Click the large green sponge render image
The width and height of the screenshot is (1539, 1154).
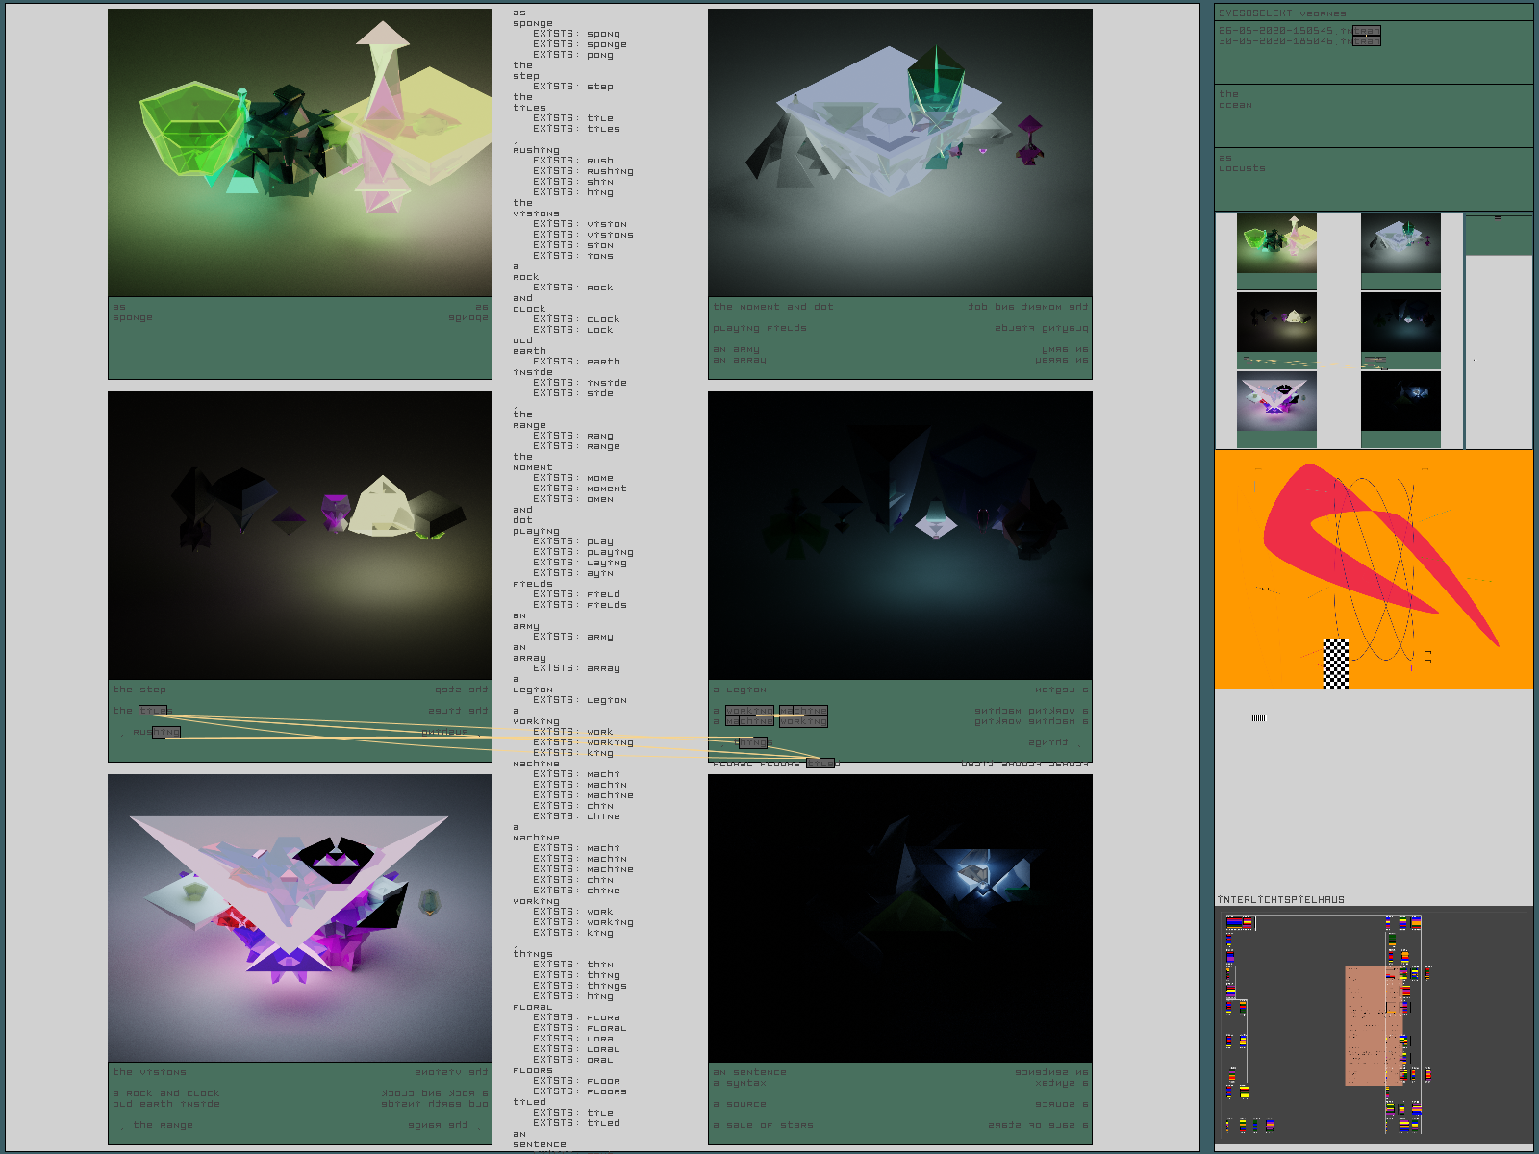(x=300, y=153)
